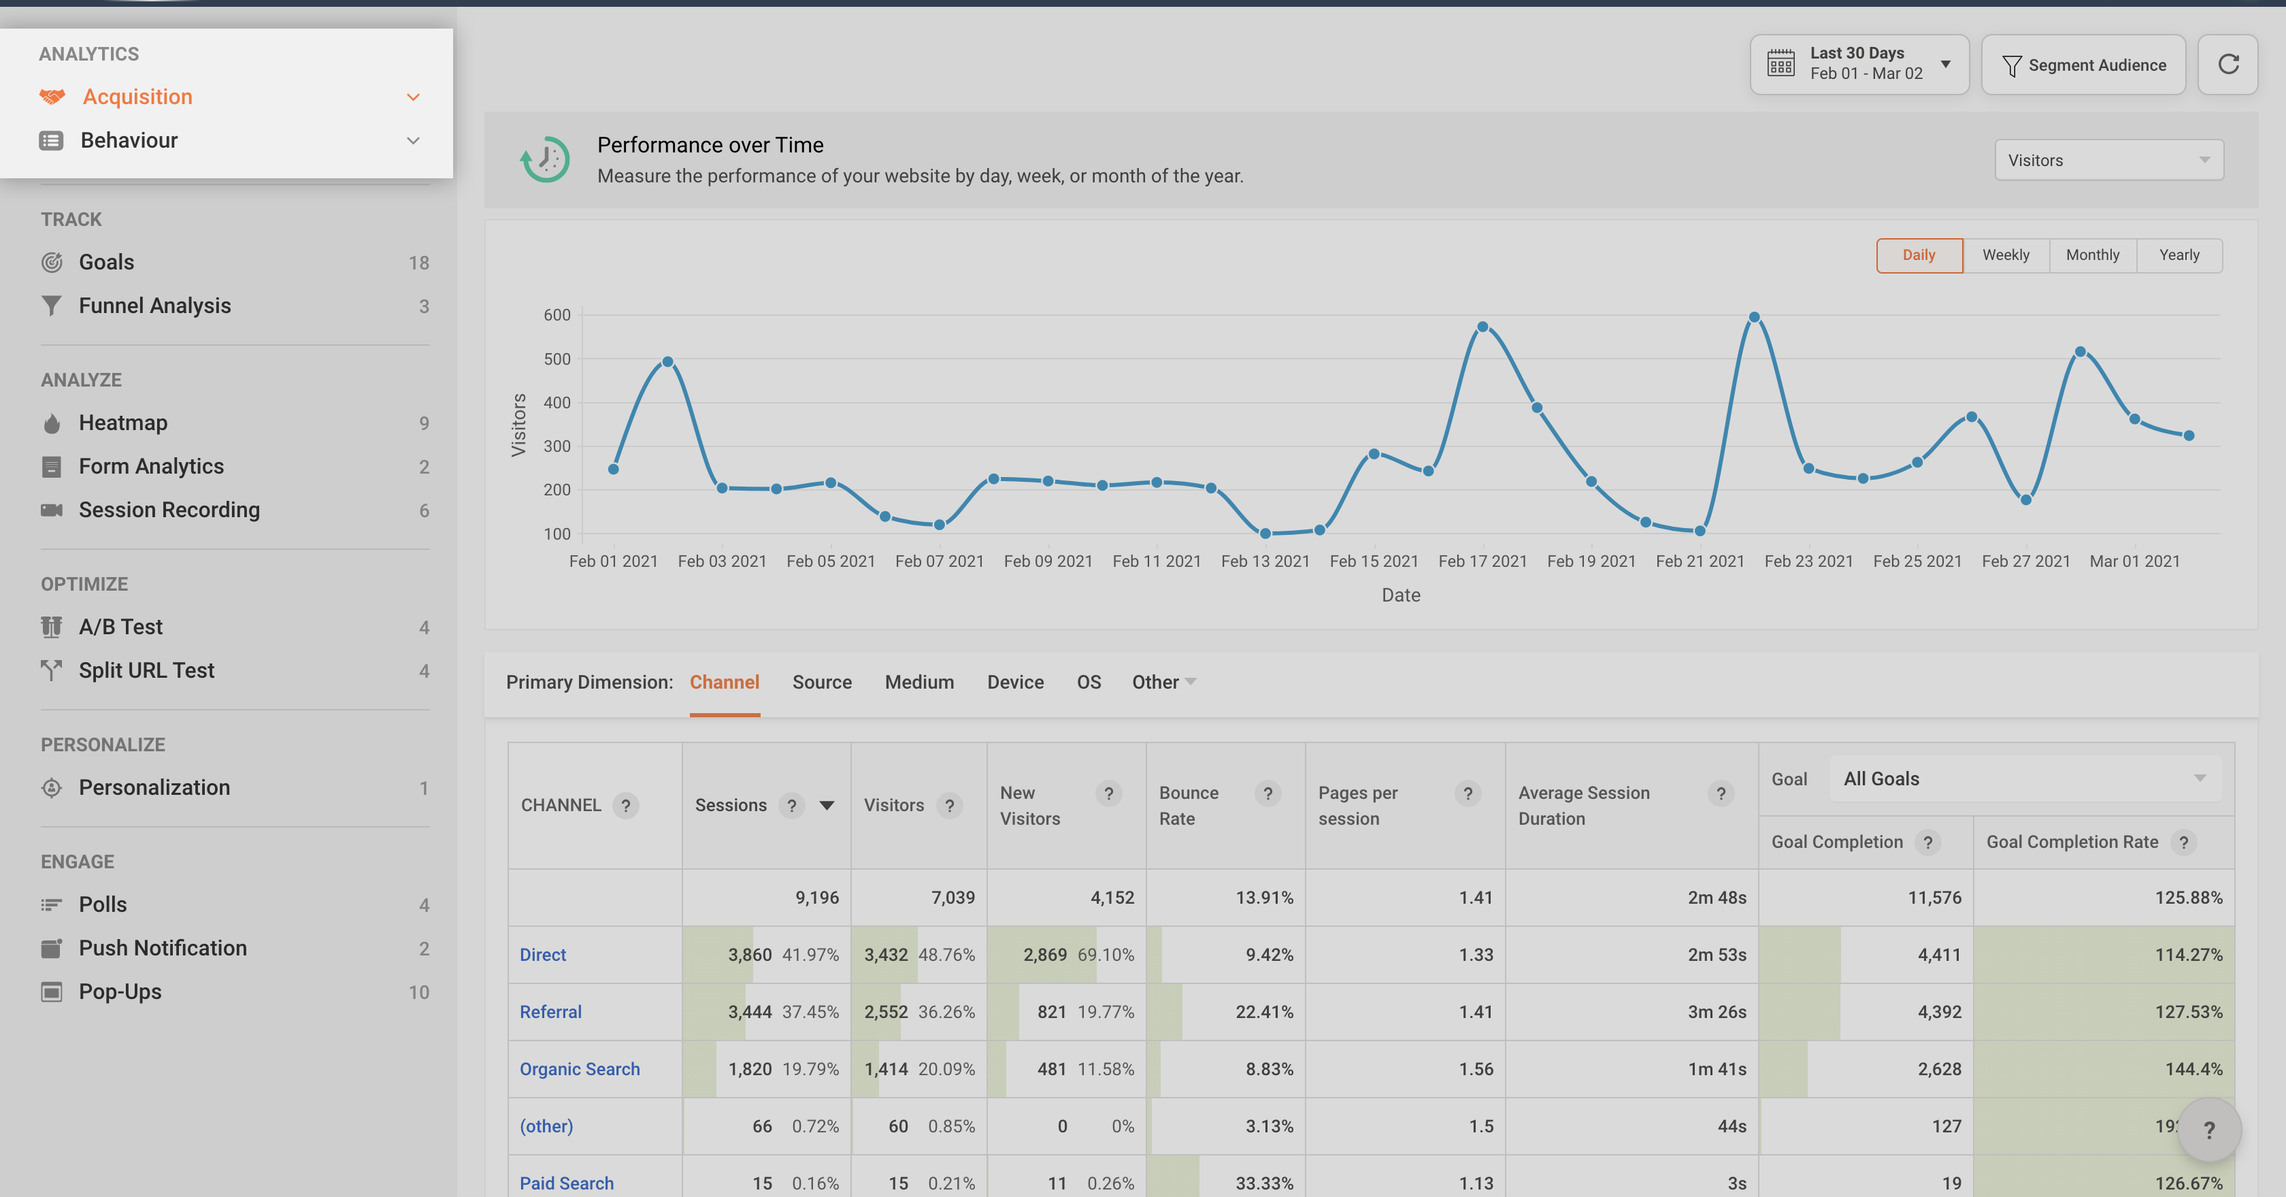The height and width of the screenshot is (1197, 2286).
Task: Select the Device dimension tab
Action: (x=1015, y=683)
